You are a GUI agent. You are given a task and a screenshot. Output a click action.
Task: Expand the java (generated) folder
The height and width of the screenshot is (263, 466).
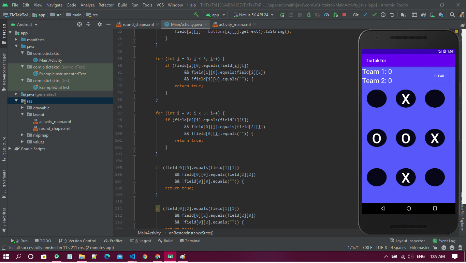click(x=16, y=94)
